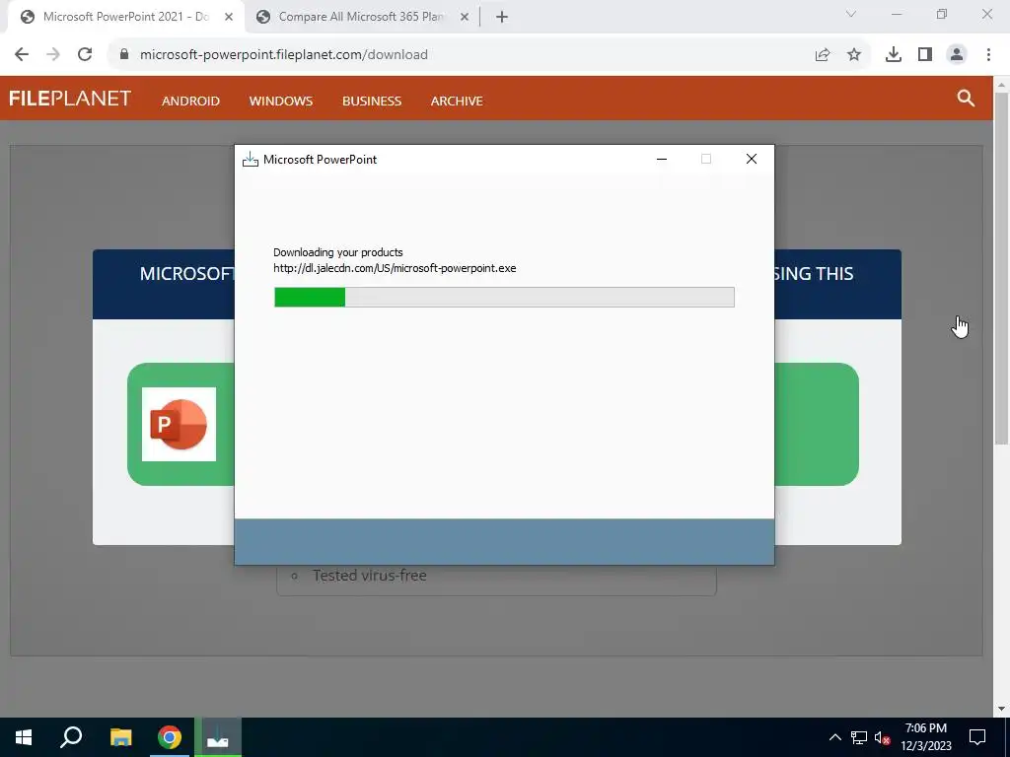Open the Windows Start button

tap(24, 737)
